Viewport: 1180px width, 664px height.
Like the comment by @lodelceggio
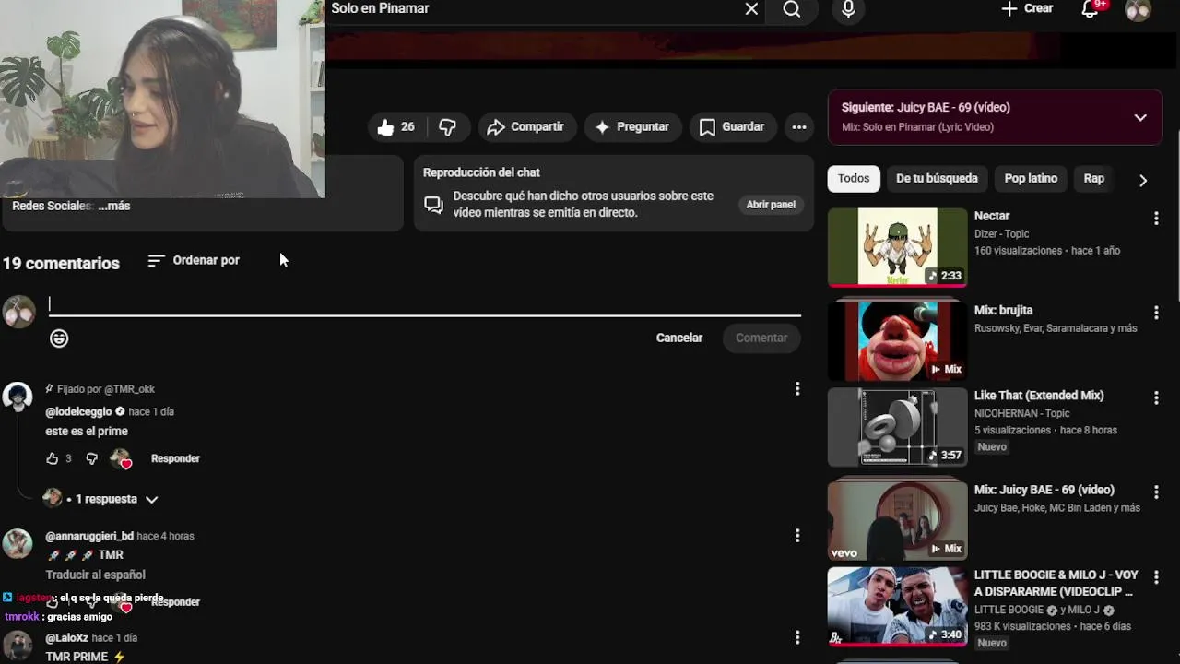(52, 458)
